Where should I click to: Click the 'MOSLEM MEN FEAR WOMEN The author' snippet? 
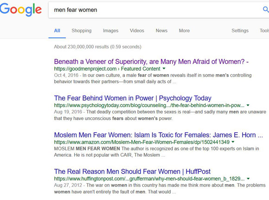[x=156, y=152]
